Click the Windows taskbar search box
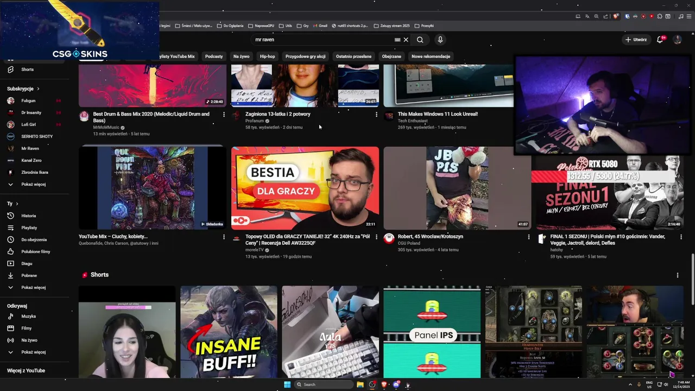 [x=324, y=384]
